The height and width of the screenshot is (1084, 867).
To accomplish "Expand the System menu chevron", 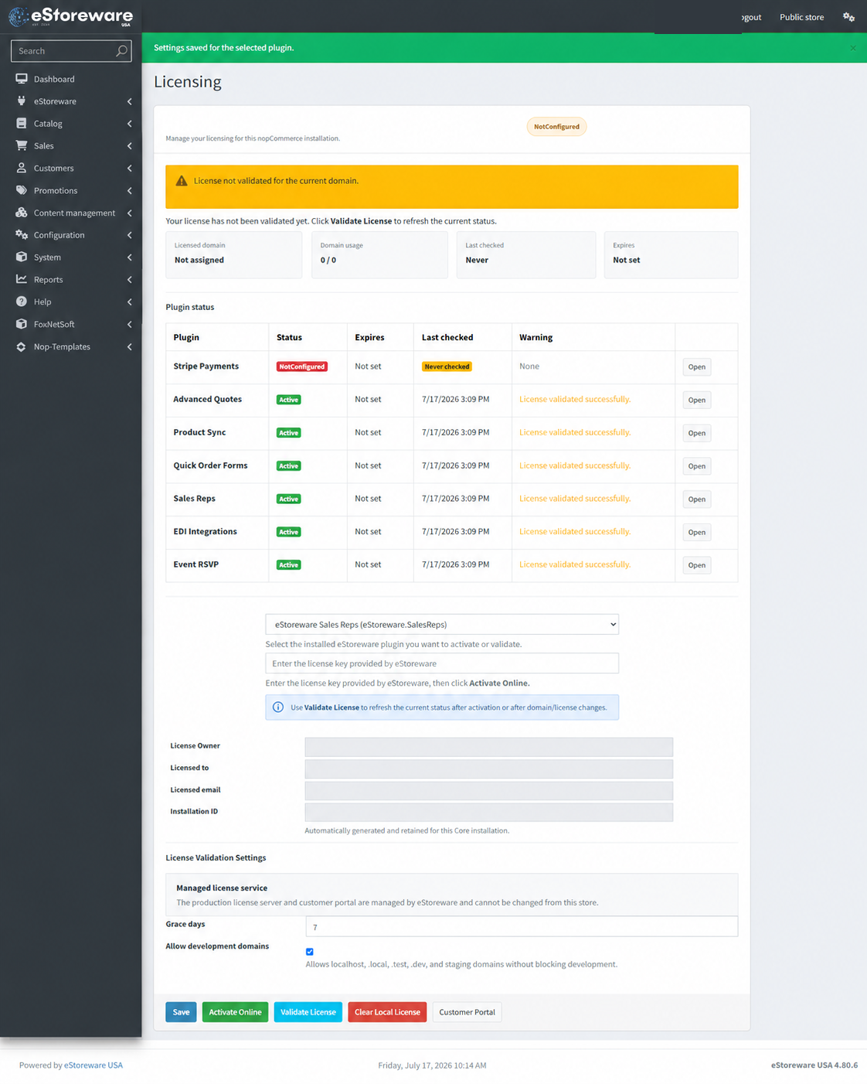I will point(130,257).
